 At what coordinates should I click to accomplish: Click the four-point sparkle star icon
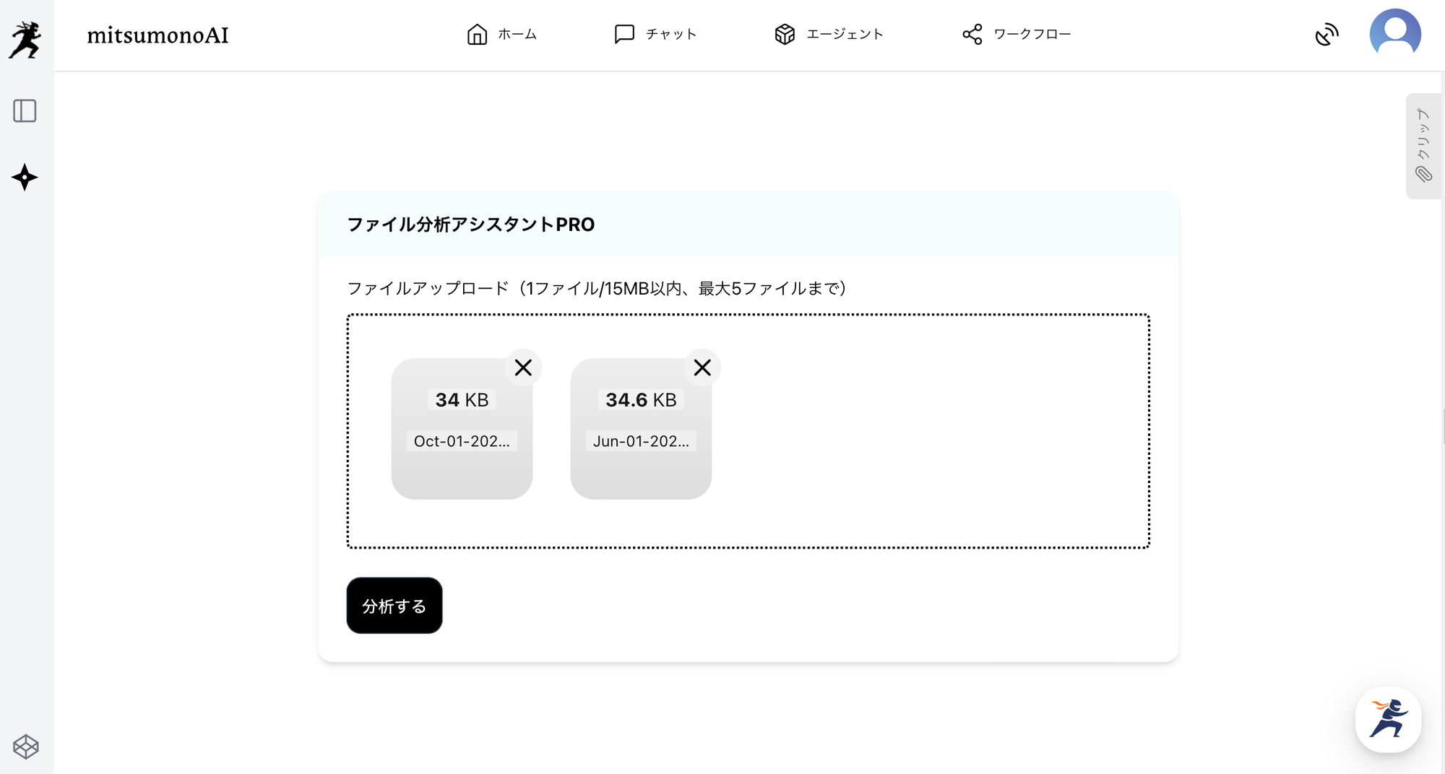pos(25,178)
